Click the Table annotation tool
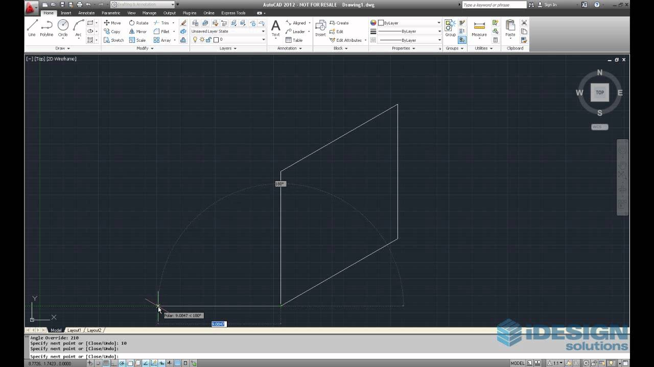This screenshot has height=367, width=654. [294, 40]
